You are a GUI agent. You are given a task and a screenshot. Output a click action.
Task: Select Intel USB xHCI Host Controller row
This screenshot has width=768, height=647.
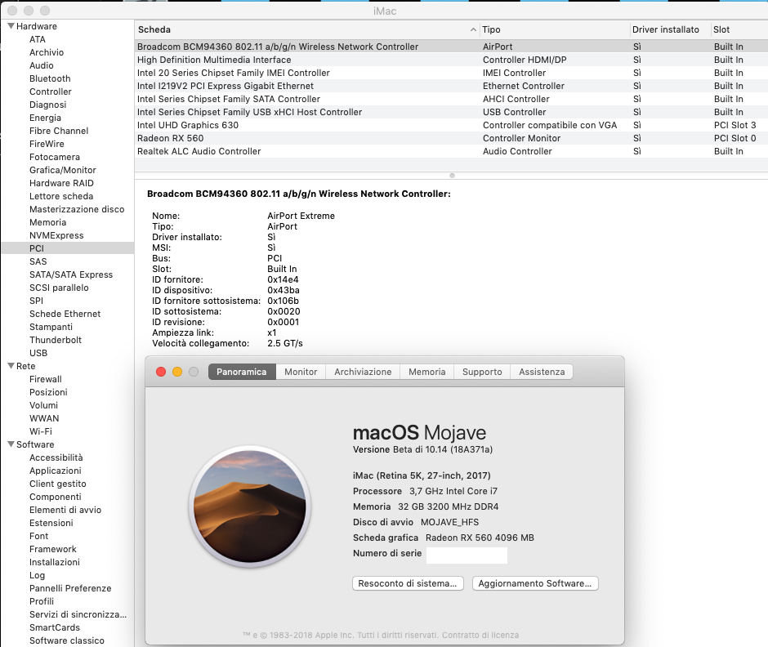click(451, 112)
